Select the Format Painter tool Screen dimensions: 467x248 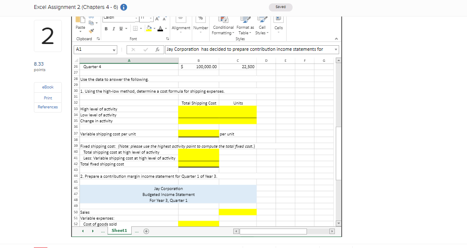[92, 30]
